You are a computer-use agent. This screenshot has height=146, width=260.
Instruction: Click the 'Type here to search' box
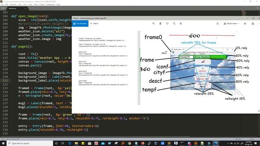pyautogui.click(x=30, y=143)
